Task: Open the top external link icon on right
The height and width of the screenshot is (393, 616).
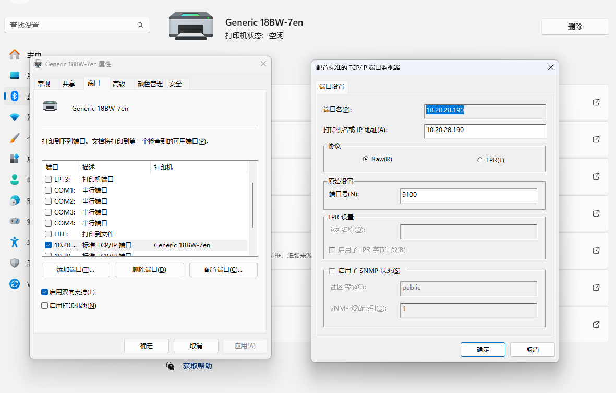Action: (596, 102)
